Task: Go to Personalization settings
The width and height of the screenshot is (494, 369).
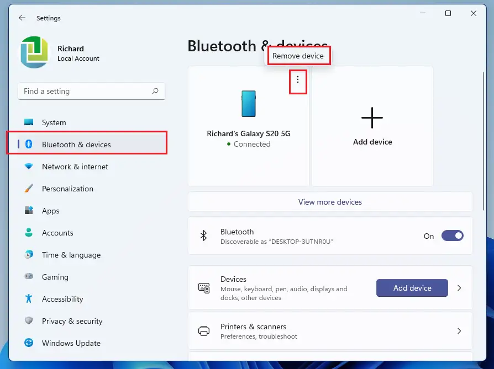Action: (x=92, y=189)
